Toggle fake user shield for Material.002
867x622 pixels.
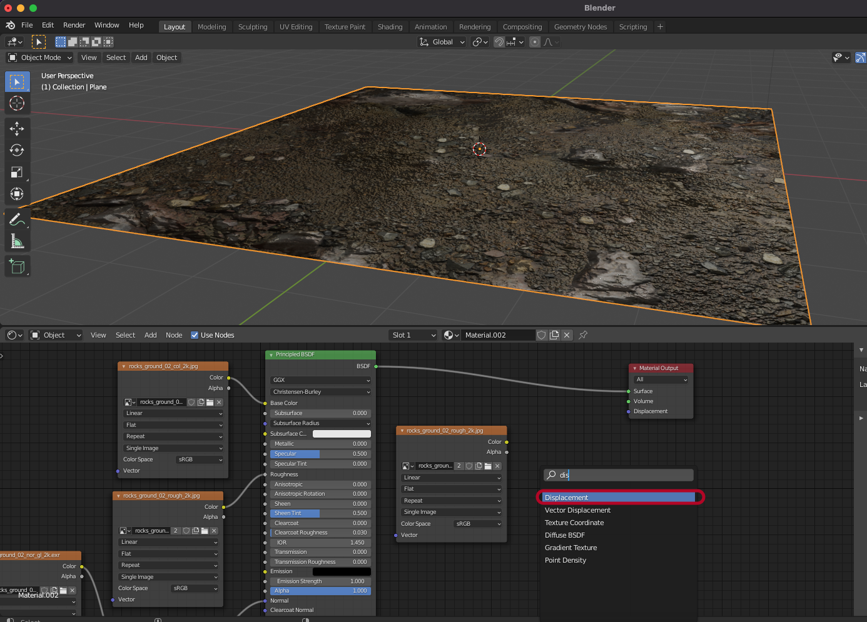pos(542,335)
